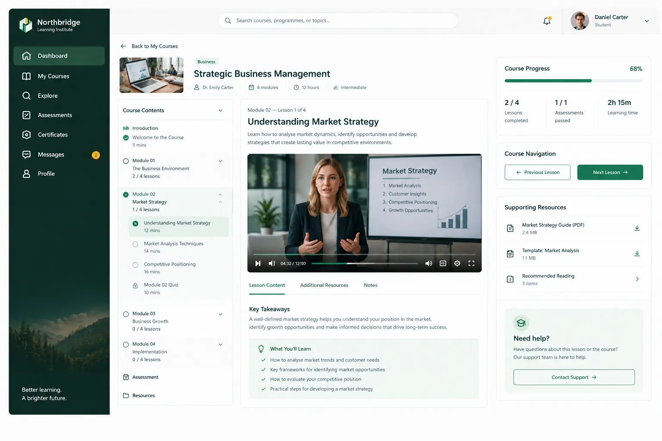The image size is (662, 441).
Task: Toggle closed captions on the video
Action: click(x=443, y=263)
